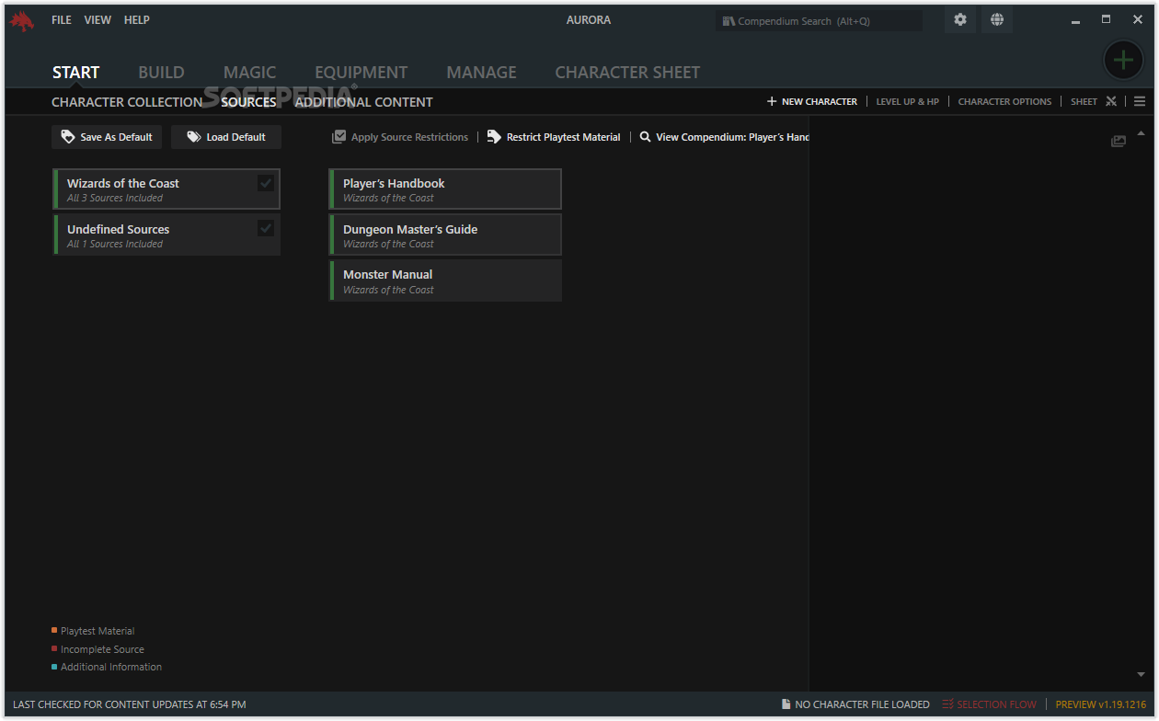Select the Player's Handbook source

pyautogui.click(x=445, y=189)
